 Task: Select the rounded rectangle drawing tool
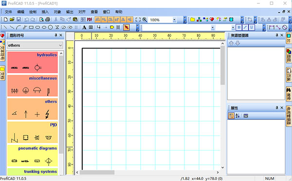point(37,28)
